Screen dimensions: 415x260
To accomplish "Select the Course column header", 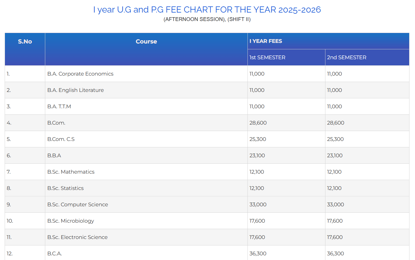I will (x=146, y=41).
